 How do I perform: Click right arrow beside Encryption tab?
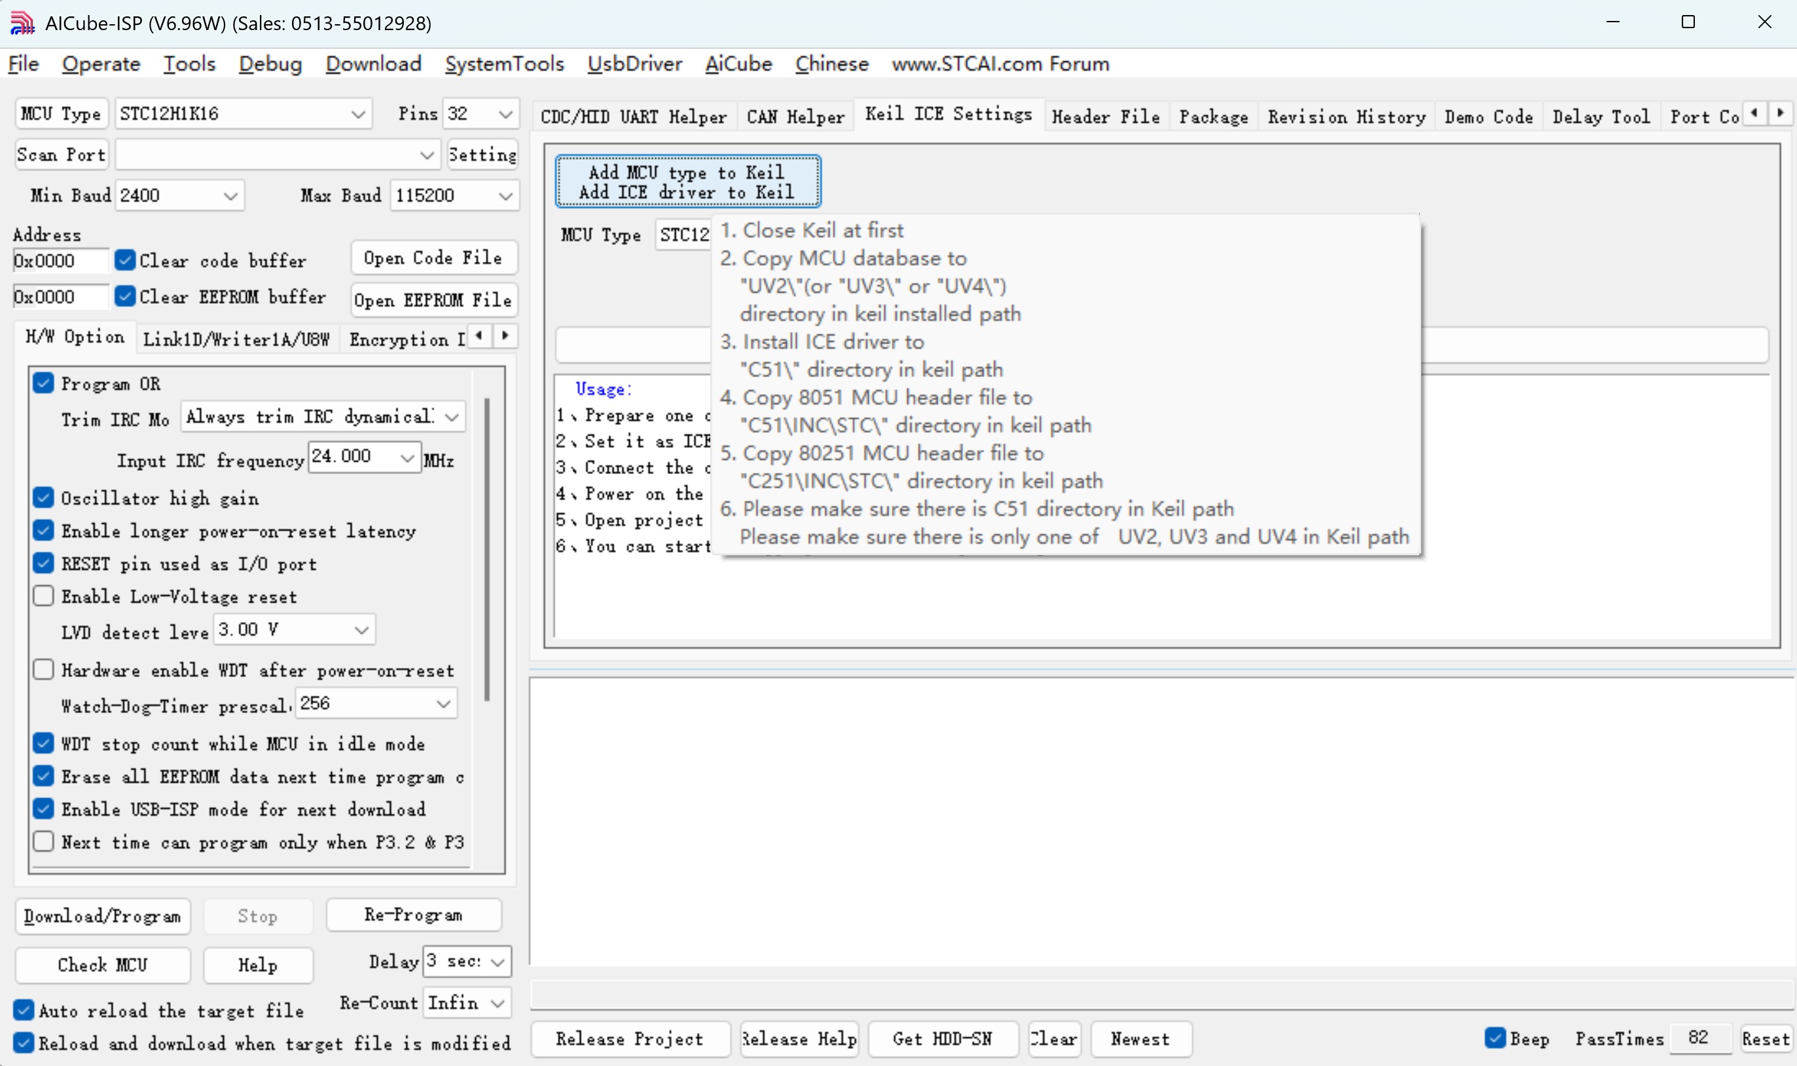[505, 336]
